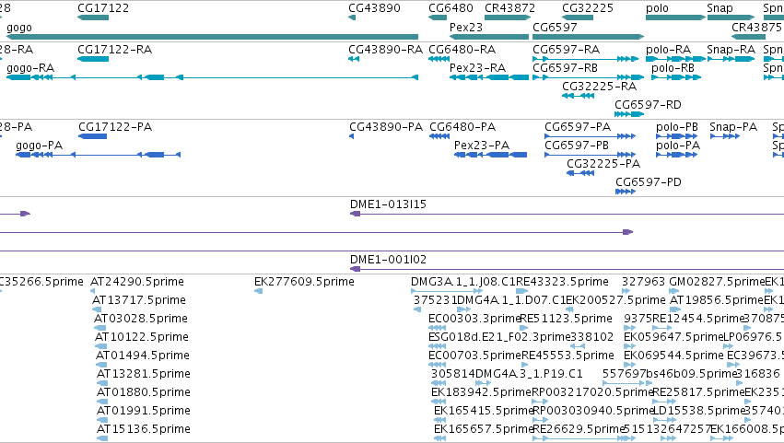Click the Pex23-RA transcript label
The width and height of the screenshot is (784, 443).
click(x=477, y=68)
